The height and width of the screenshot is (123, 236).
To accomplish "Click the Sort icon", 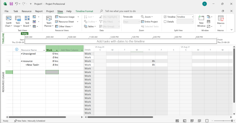I will (86, 17).
